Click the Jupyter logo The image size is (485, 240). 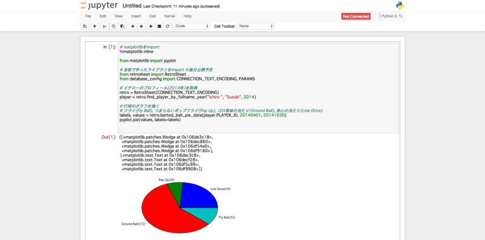tap(99, 5)
